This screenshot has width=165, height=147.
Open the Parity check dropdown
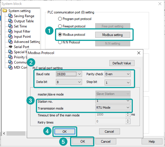coord(118,74)
